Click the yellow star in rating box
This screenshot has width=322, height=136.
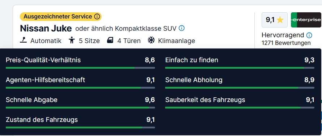tap(280, 20)
